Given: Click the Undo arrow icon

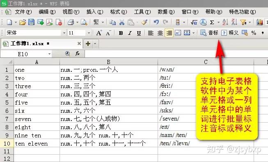Looking at the screenshot, I should [x=156, y=22].
